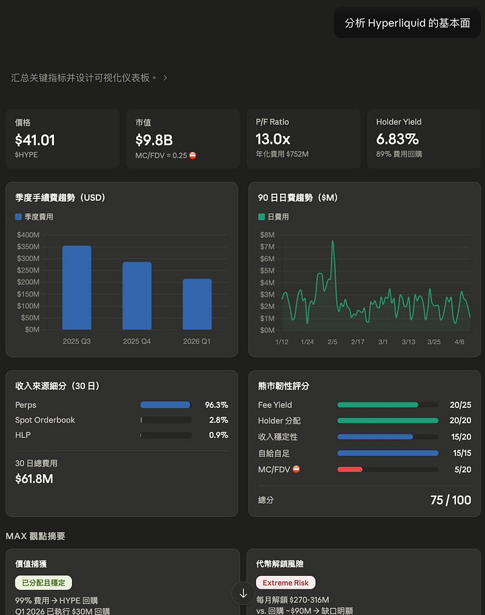Click the 15/20 收入穩定性 score

(x=461, y=436)
